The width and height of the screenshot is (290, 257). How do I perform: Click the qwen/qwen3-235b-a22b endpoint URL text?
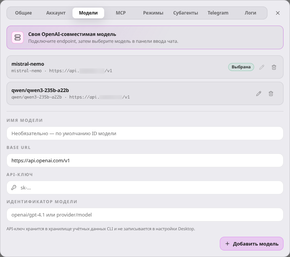100,97
